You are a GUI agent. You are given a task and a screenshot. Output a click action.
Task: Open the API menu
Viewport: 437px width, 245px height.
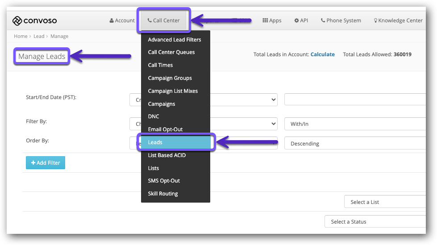pos(301,21)
